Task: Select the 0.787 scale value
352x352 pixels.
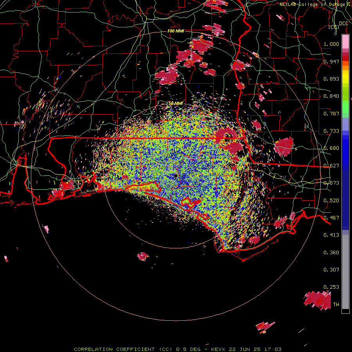Action: pyautogui.click(x=331, y=113)
